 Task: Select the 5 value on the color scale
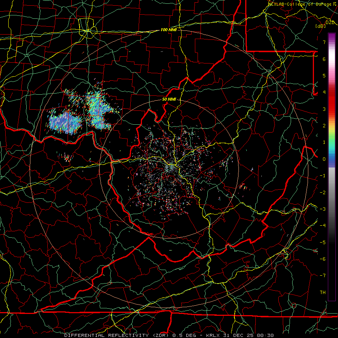(324, 75)
